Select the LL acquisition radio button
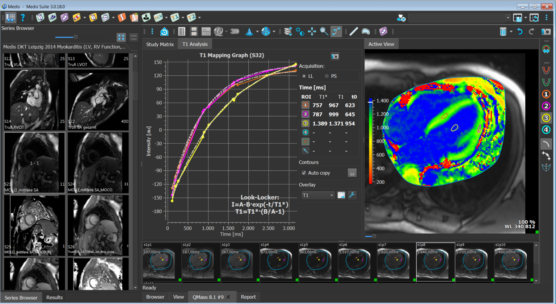This screenshot has height=304, width=556. [x=304, y=76]
